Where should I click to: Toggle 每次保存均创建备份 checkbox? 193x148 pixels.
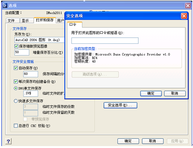16,81
